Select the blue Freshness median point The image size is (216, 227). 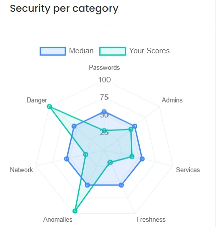(x=121, y=185)
